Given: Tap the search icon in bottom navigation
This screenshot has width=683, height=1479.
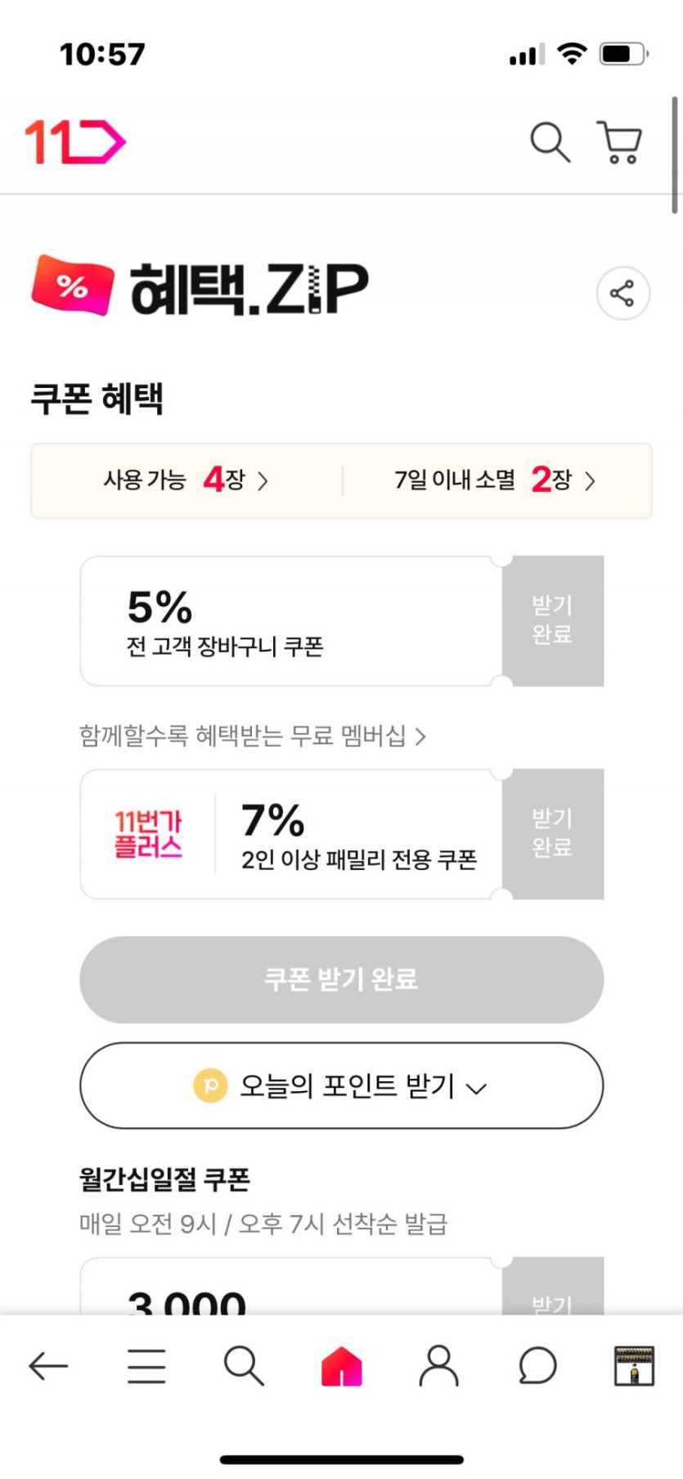Looking at the screenshot, I should pyautogui.click(x=244, y=1365).
